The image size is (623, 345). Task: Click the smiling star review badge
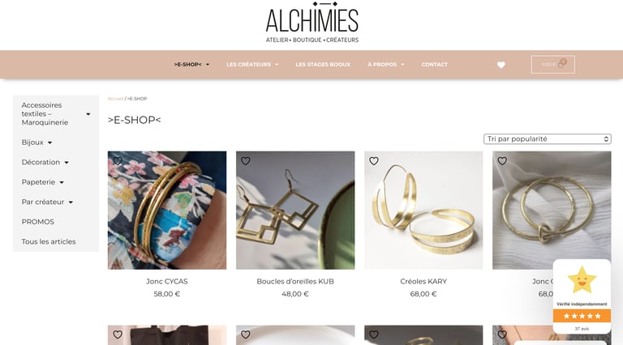(582, 280)
